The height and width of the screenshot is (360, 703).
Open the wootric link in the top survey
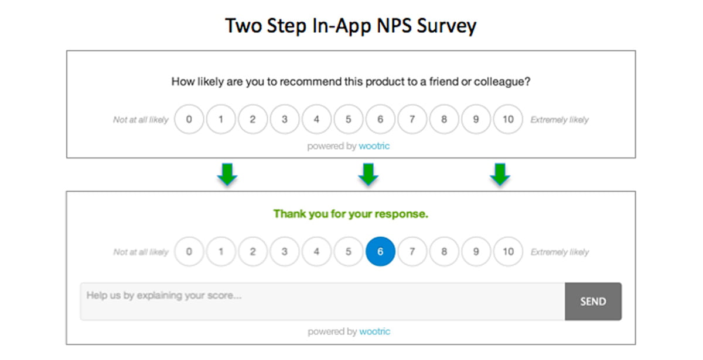(x=374, y=146)
